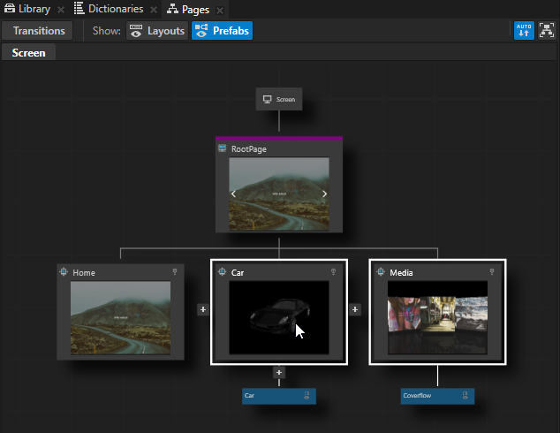560x433 pixels.
Task: Toggle the Layouts show filter
Action: coord(156,31)
